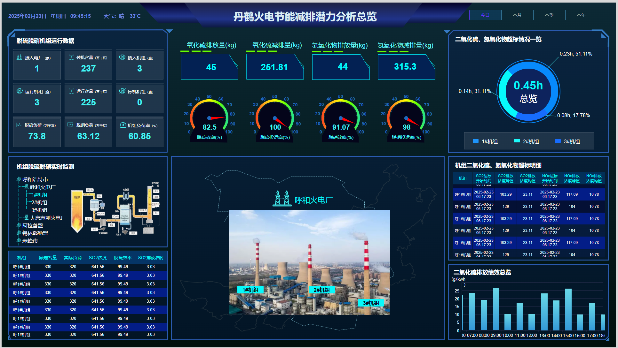Click the 锡林郭勒盟 tree node icon
The height and width of the screenshot is (348, 618).
[x=19, y=233]
